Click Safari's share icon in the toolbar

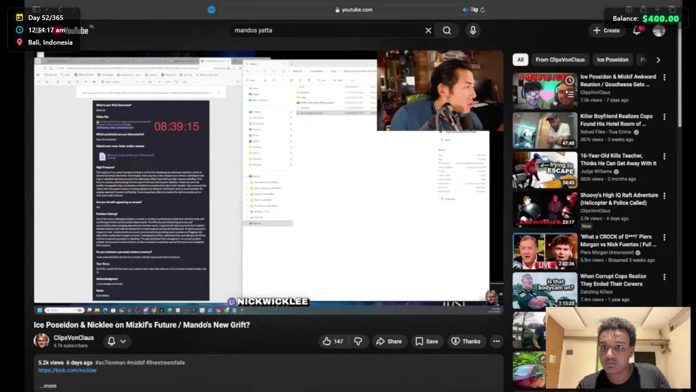point(643,9)
